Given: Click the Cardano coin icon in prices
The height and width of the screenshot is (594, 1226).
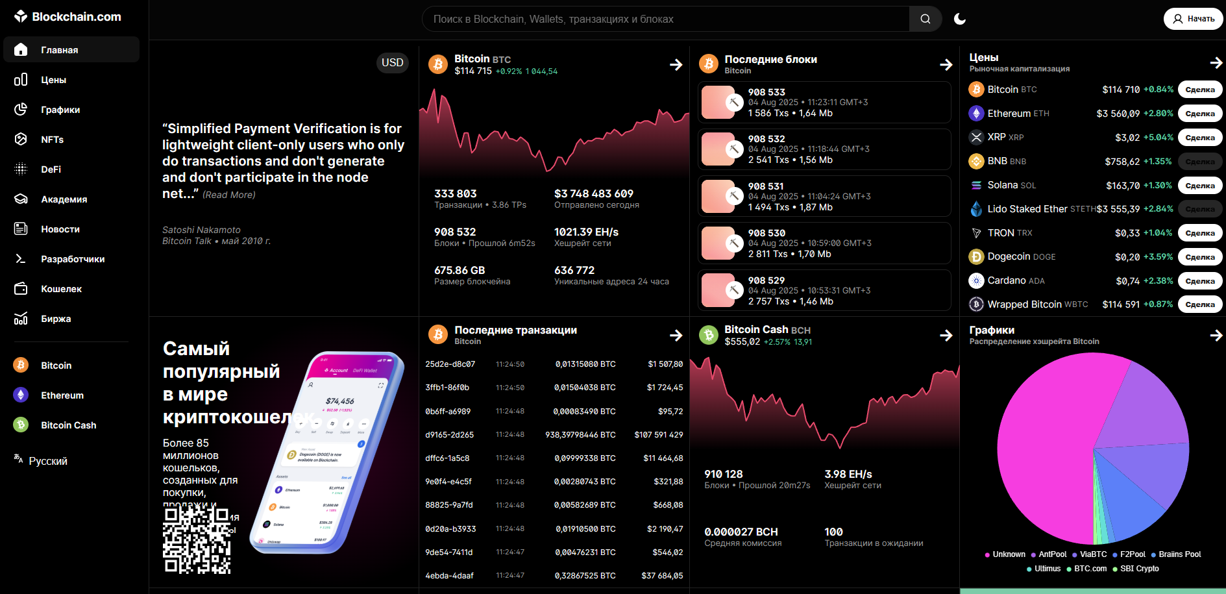Looking at the screenshot, I should point(976,280).
